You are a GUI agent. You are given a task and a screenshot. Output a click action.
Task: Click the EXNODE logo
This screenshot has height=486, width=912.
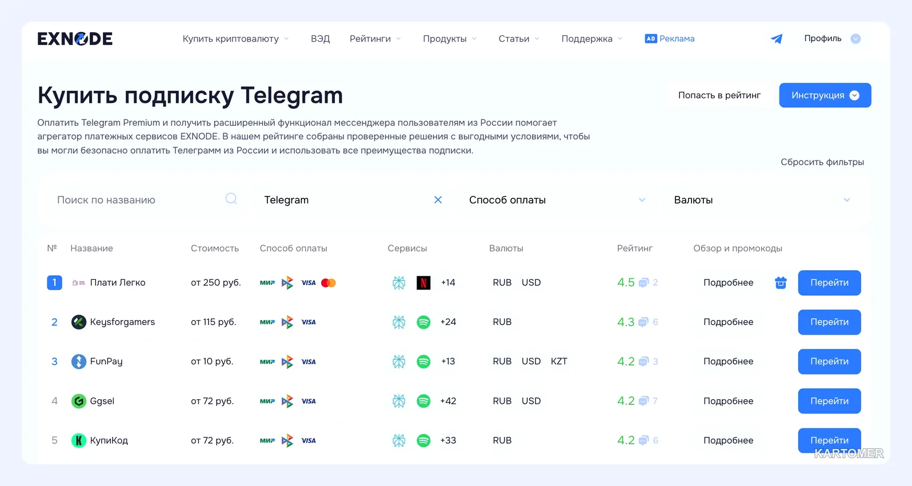(x=75, y=39)
